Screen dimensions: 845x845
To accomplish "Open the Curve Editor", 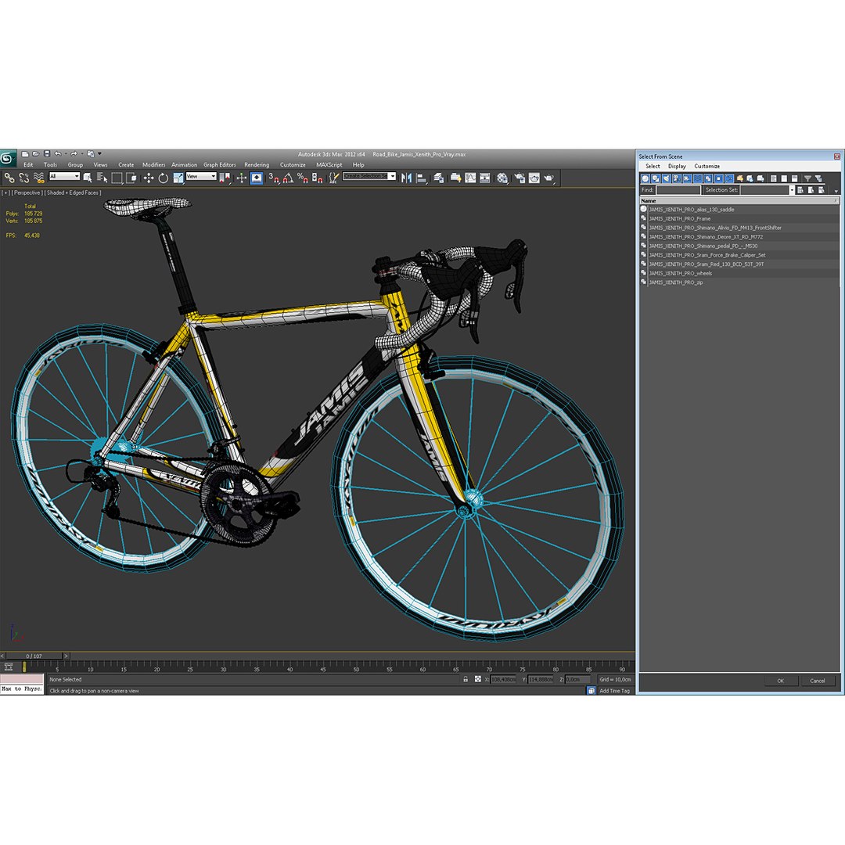I will point(470,178).
